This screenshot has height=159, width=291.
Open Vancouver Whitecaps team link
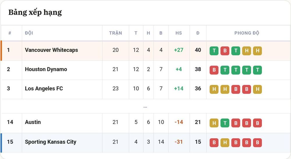coord(52,50)
